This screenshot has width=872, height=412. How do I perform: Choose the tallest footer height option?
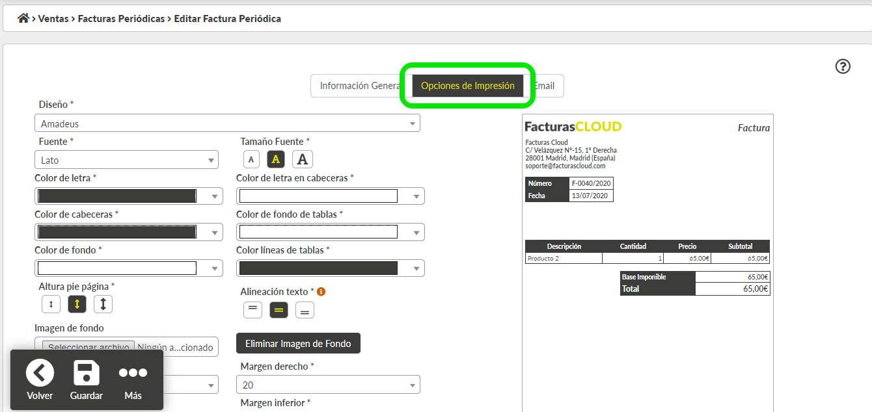pos(103,304)
